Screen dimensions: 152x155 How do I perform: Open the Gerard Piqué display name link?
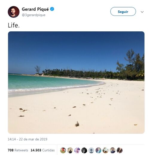pos(35,9)
